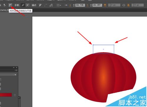The width and height of the screenshot is (147, 107).
Task: Open the gradient type dropdown
Action: [15, 75]
